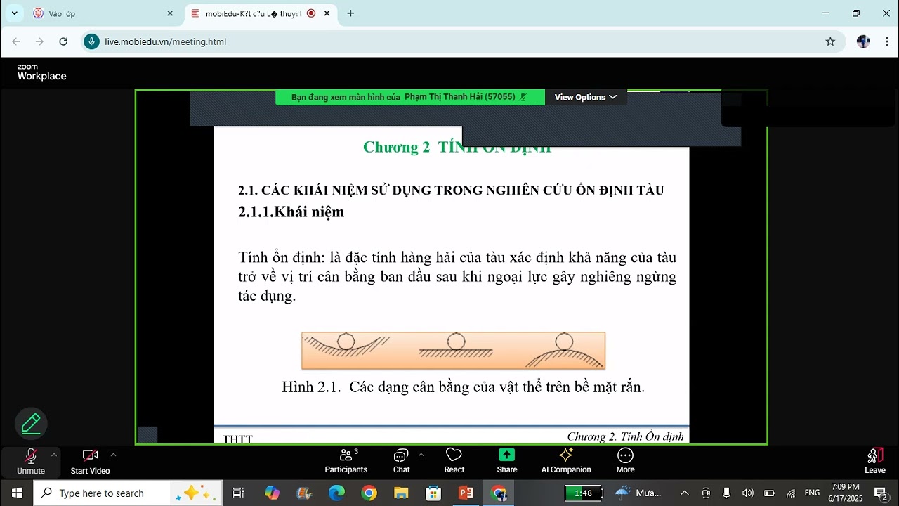Viewport: 899px width, 506px height.
Task: Open the React emoji menu
Action: pyautogui.click(x=454, y=462)
